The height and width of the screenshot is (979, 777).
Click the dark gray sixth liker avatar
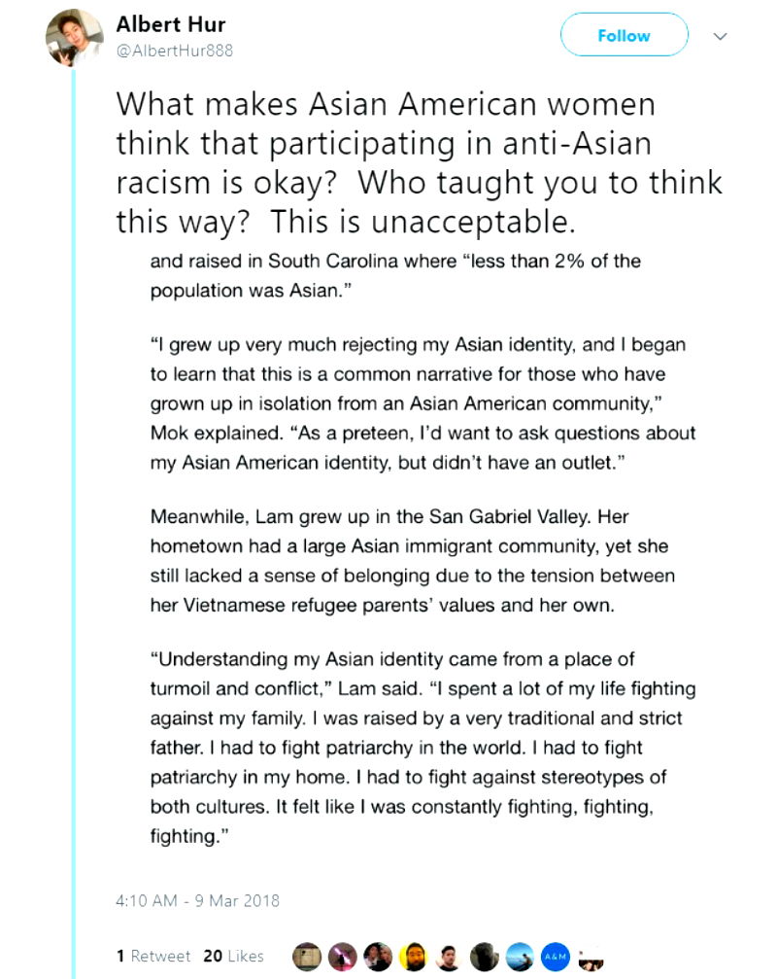point(484,956)
